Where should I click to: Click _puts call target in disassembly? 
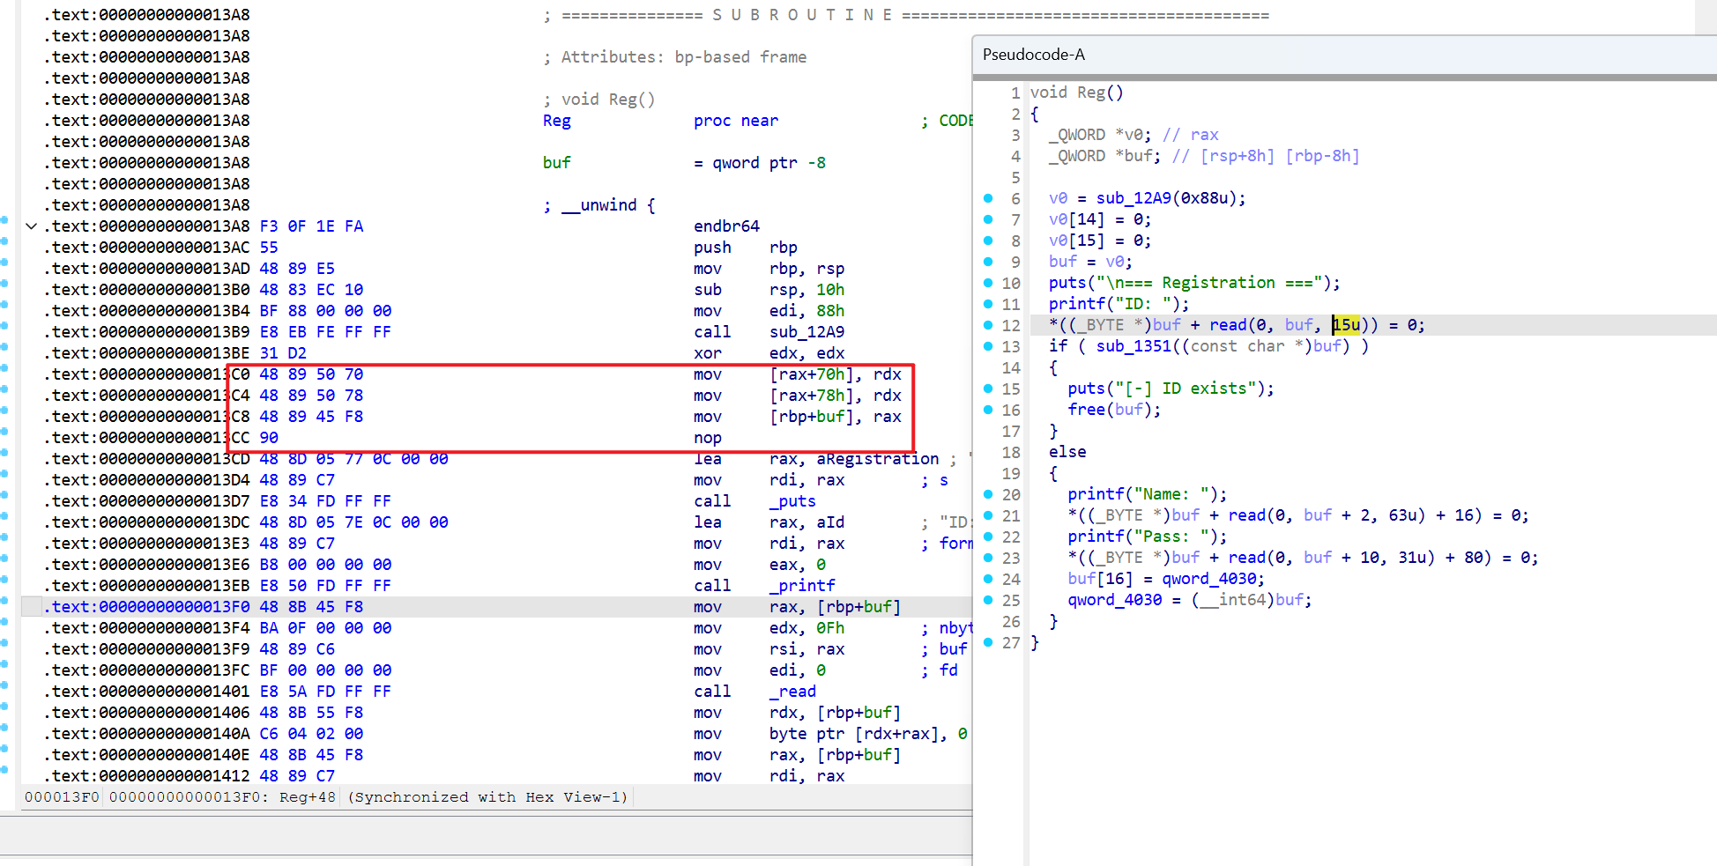792,501
